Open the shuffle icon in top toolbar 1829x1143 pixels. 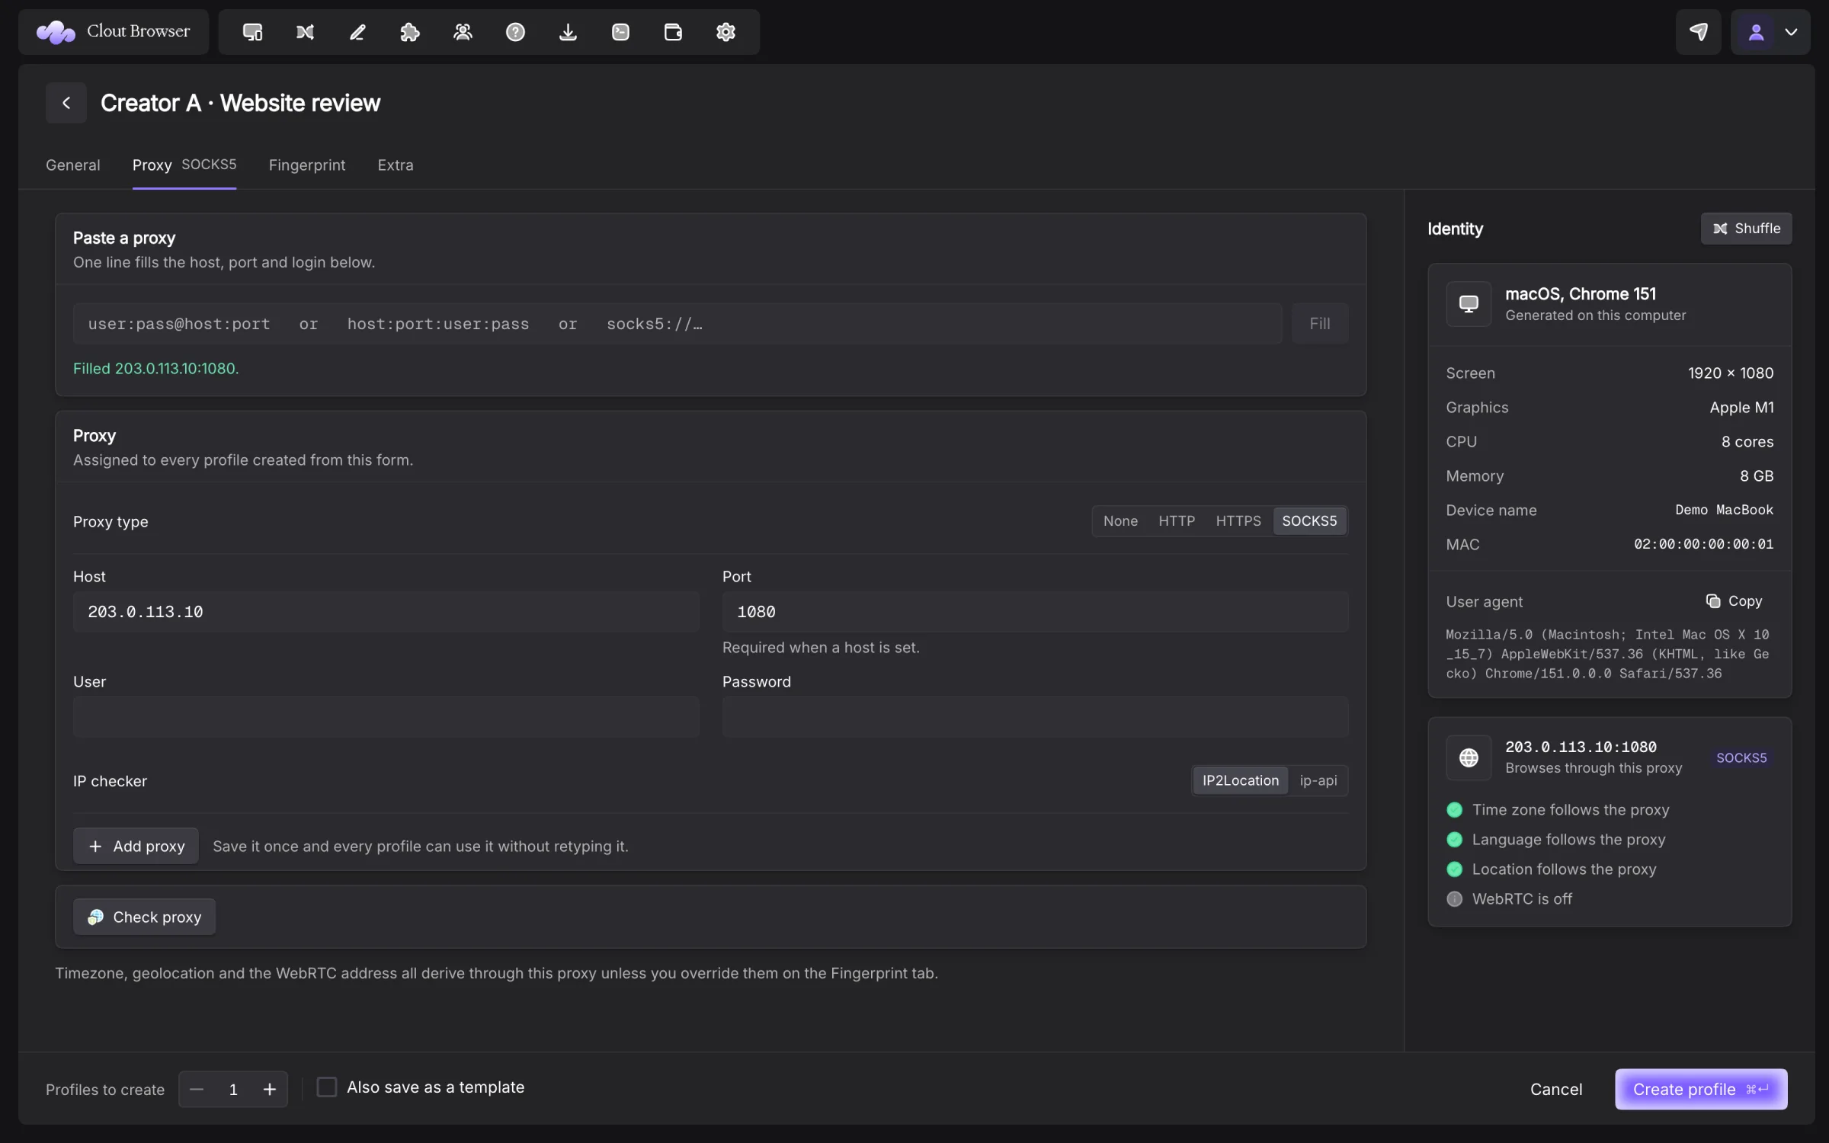305,32
